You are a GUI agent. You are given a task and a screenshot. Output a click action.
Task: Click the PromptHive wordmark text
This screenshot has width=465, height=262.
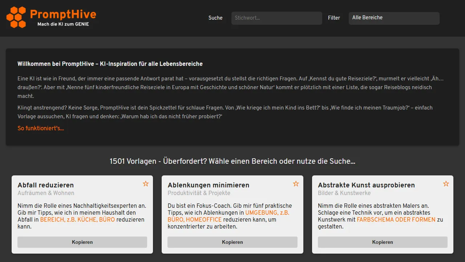[x=63, y=15]
